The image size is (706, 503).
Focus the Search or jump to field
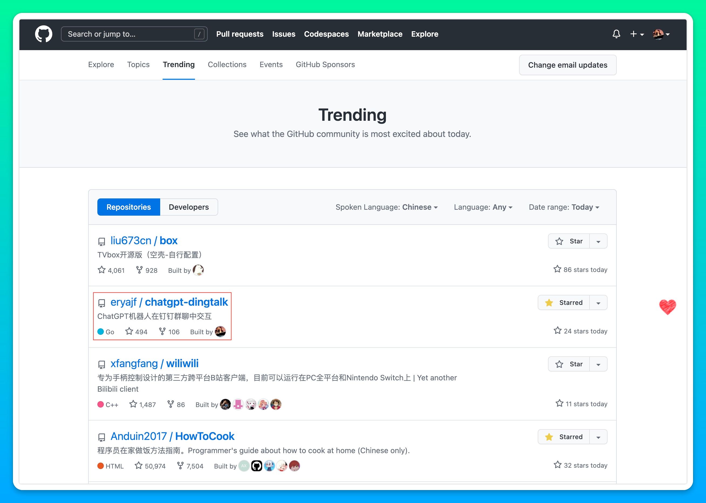(130, 34)
